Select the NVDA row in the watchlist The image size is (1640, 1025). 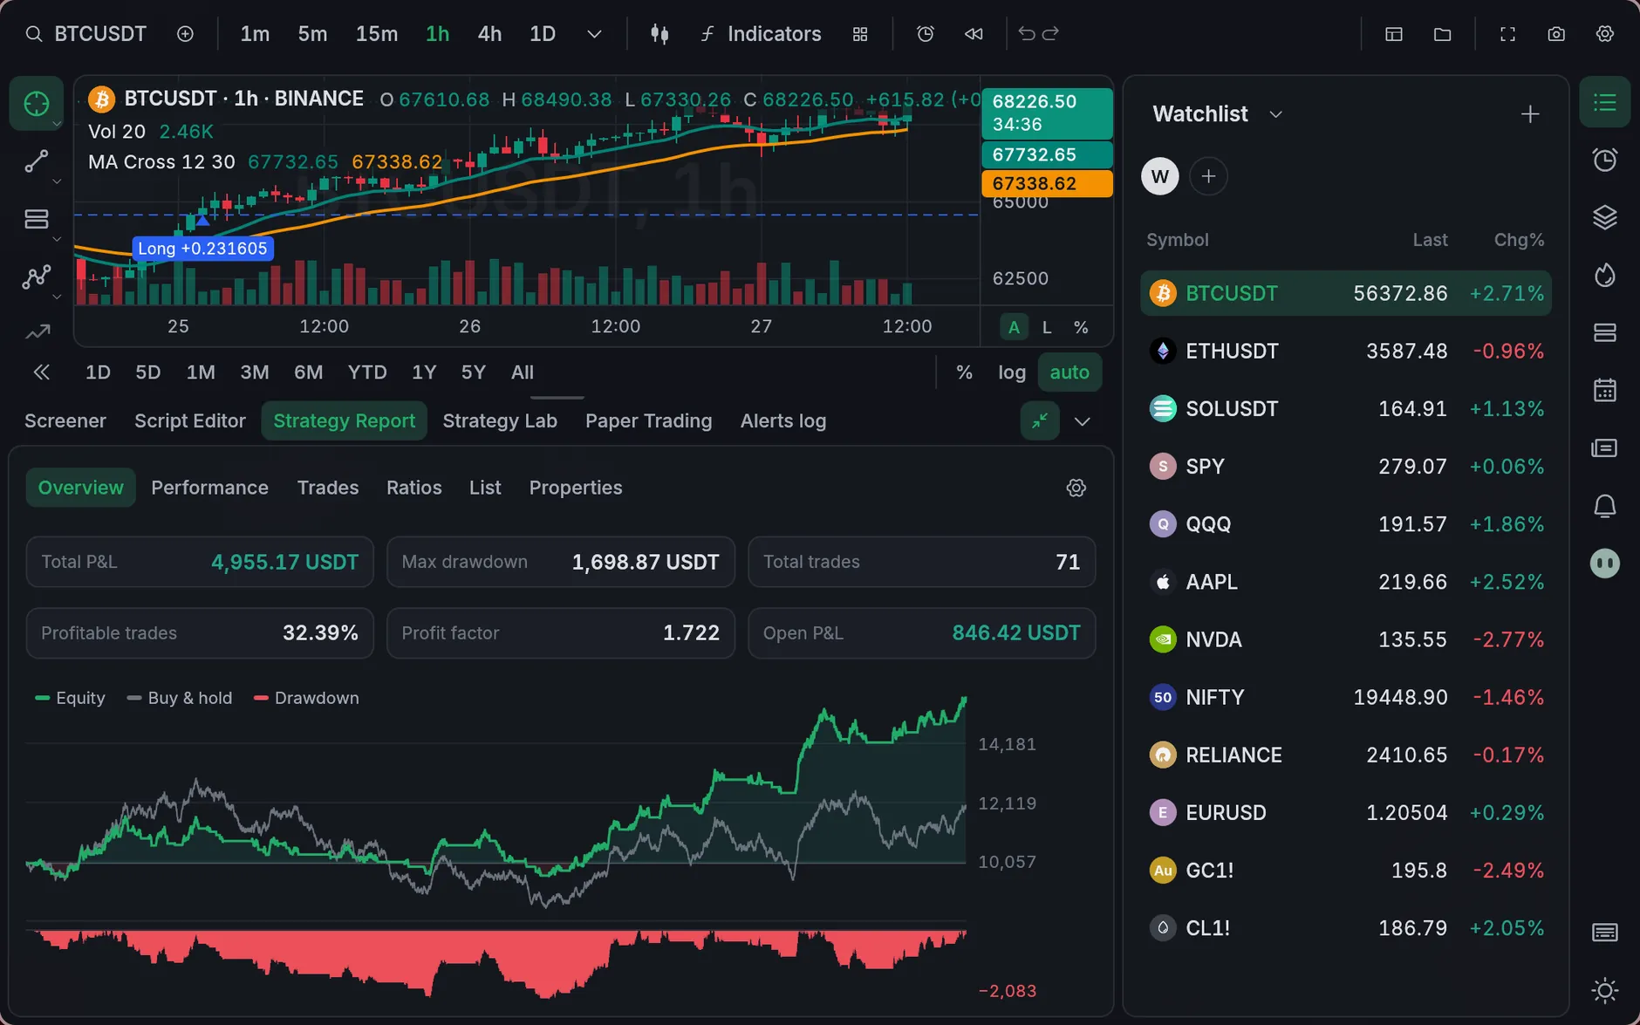[x=1346, y=639]
